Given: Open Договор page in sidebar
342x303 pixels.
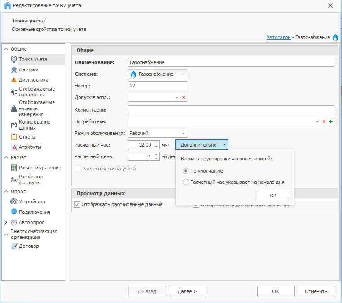Looking at the screenshot, I should point(28,246).
